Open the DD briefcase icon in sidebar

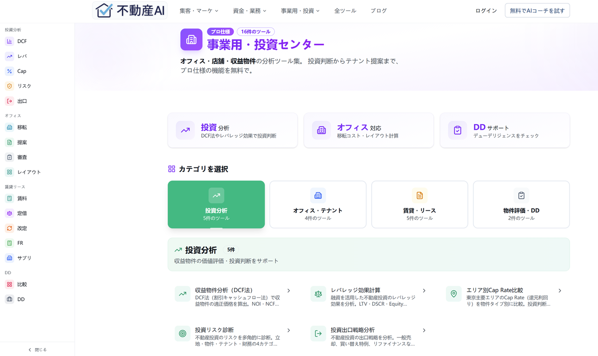click(9, 299)
